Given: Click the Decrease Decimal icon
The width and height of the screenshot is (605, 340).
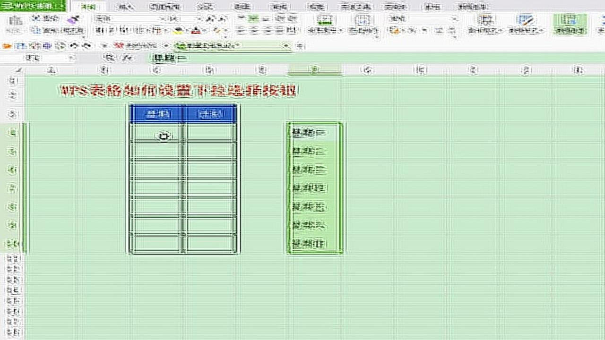Looking at the screenshot, I should [451, 30].
